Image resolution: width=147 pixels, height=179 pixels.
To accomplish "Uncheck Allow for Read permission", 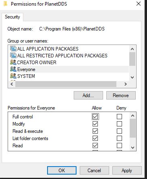I will (x=95, y=146).
